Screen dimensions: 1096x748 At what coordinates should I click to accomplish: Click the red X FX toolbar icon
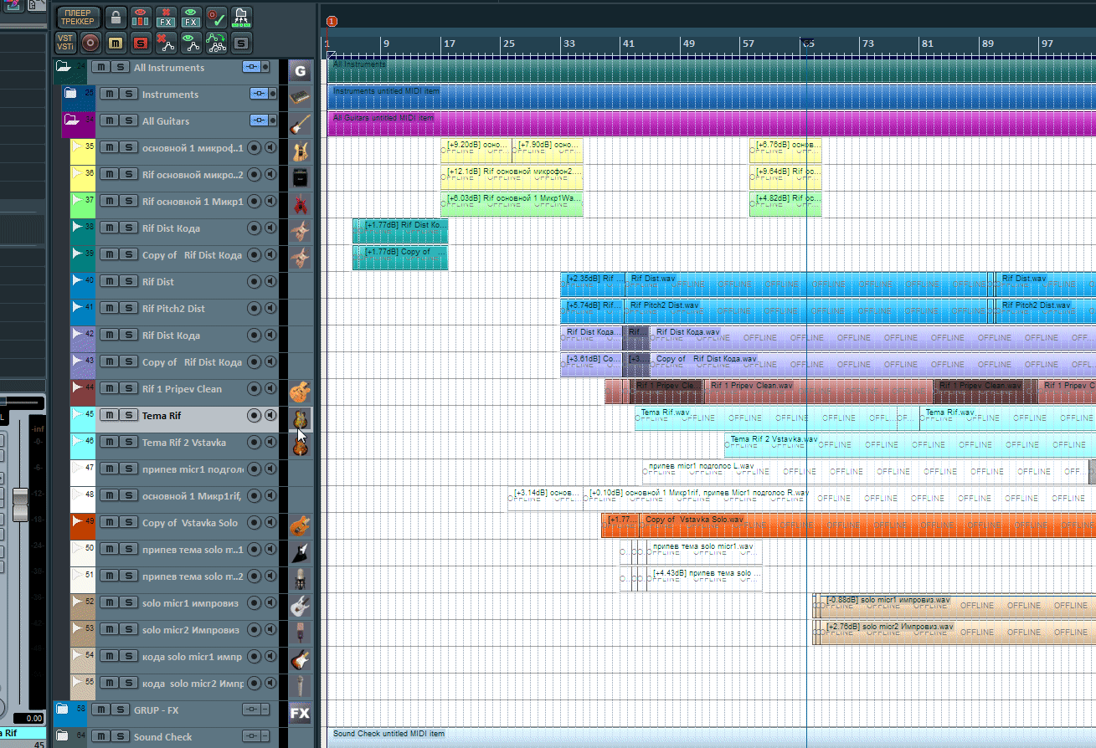(x=166, y=17)
